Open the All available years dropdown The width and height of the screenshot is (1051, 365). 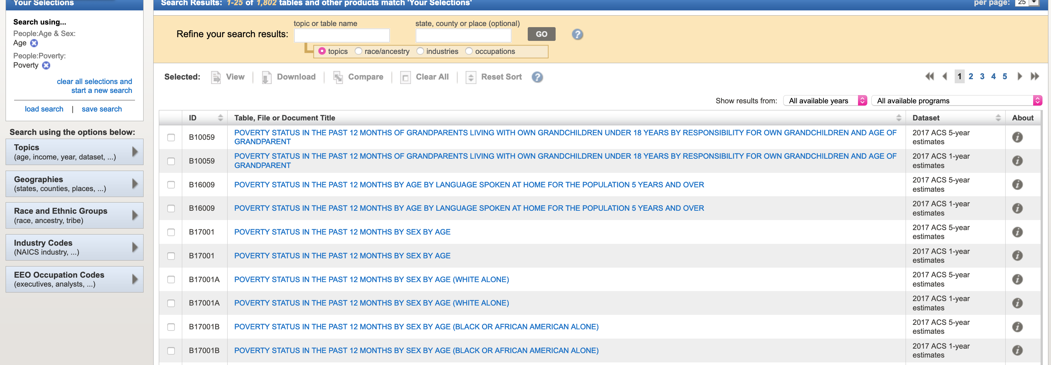point(825,101)
